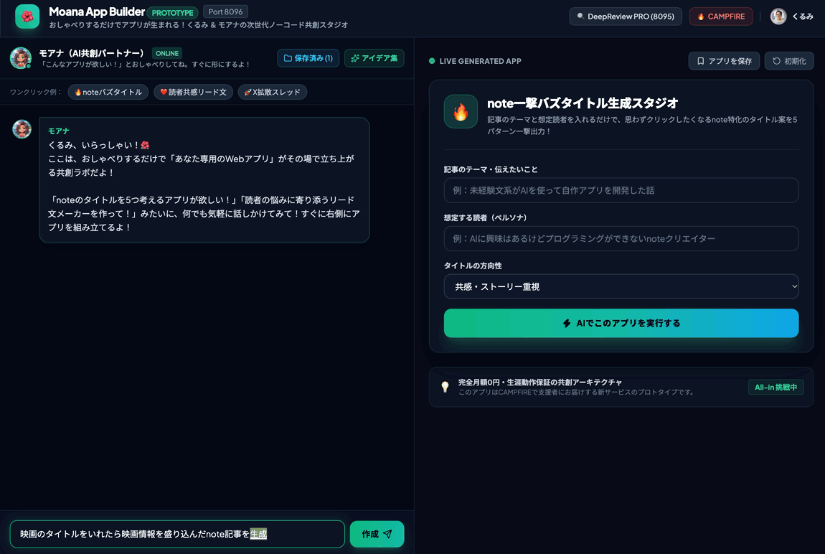The image size is (825, 554).
Task: Reset the app with 初期化 button
Action: click(x=789, y=61)
